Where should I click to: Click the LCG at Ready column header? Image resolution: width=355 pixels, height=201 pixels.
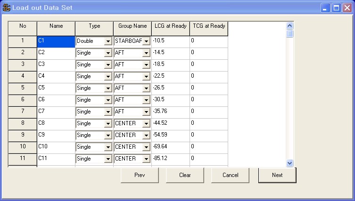tap(170, 26)
